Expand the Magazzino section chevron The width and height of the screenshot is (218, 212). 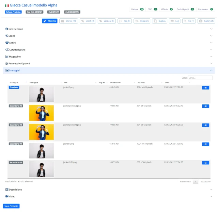pos(211,56)
